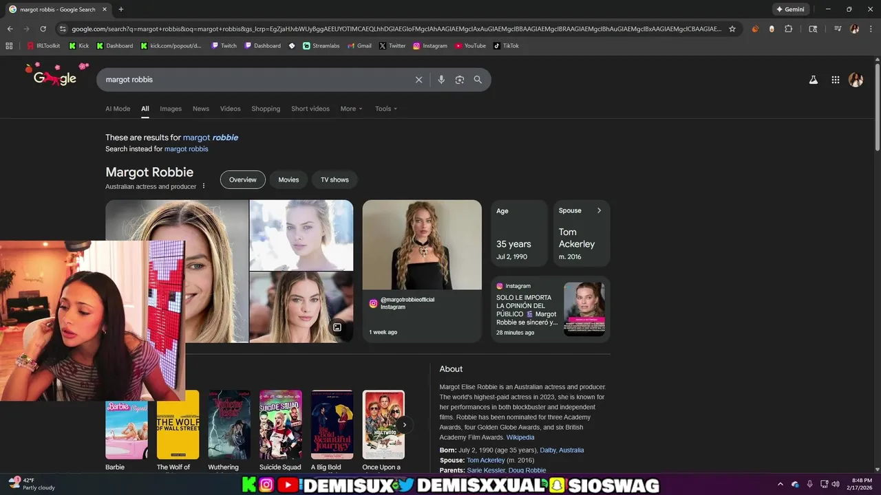View site information icon in address bar

coord(63,29)
